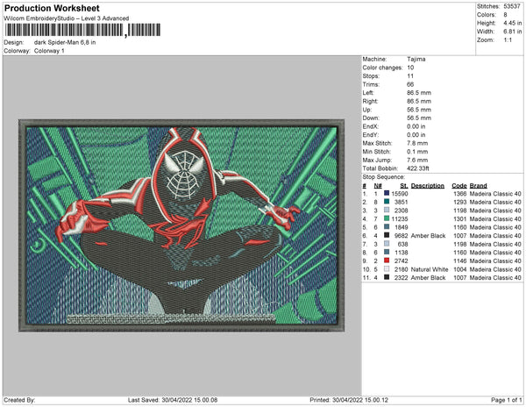Image resolution: width=526 pixels, height=407 pixels.
Task: Click the Stitches value '53537'
Action: click(512, 6)
